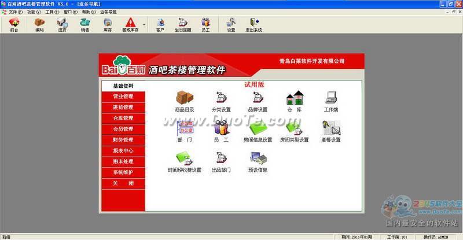Image resolution: width=463 pixels, height=240 pixels.
Task: Select 进货管理 in the sidebar
Action: [x=123, y=108]
